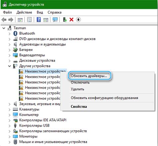The width and height of the screenshot is (158, 146).
Task: Click the red X Uninstall device icon
Action: point(71,20)
